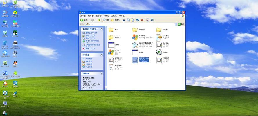Open the Search magnifier tool
The image size is (258, 116).
[106, 20]
